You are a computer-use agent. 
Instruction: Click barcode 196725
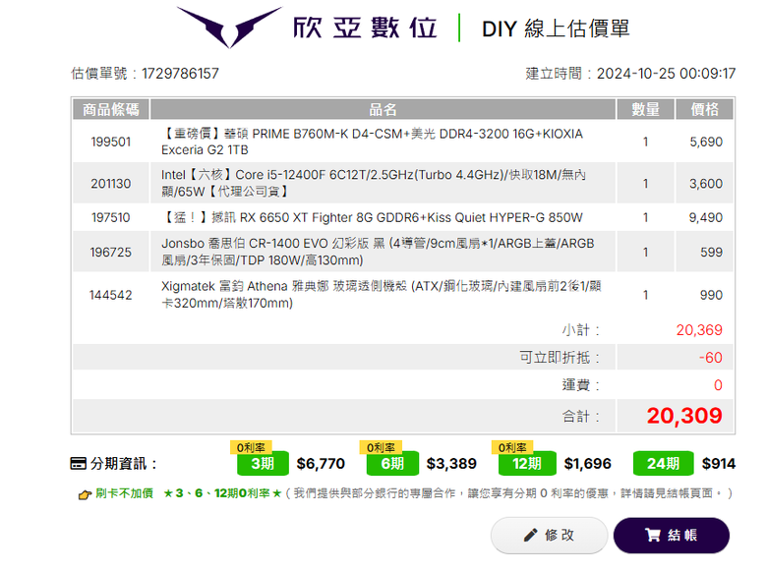pyautogui.click(x=111, y=253)
